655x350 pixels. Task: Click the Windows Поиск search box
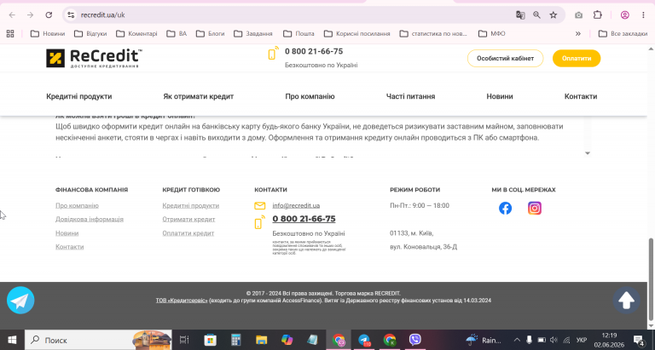98,340
